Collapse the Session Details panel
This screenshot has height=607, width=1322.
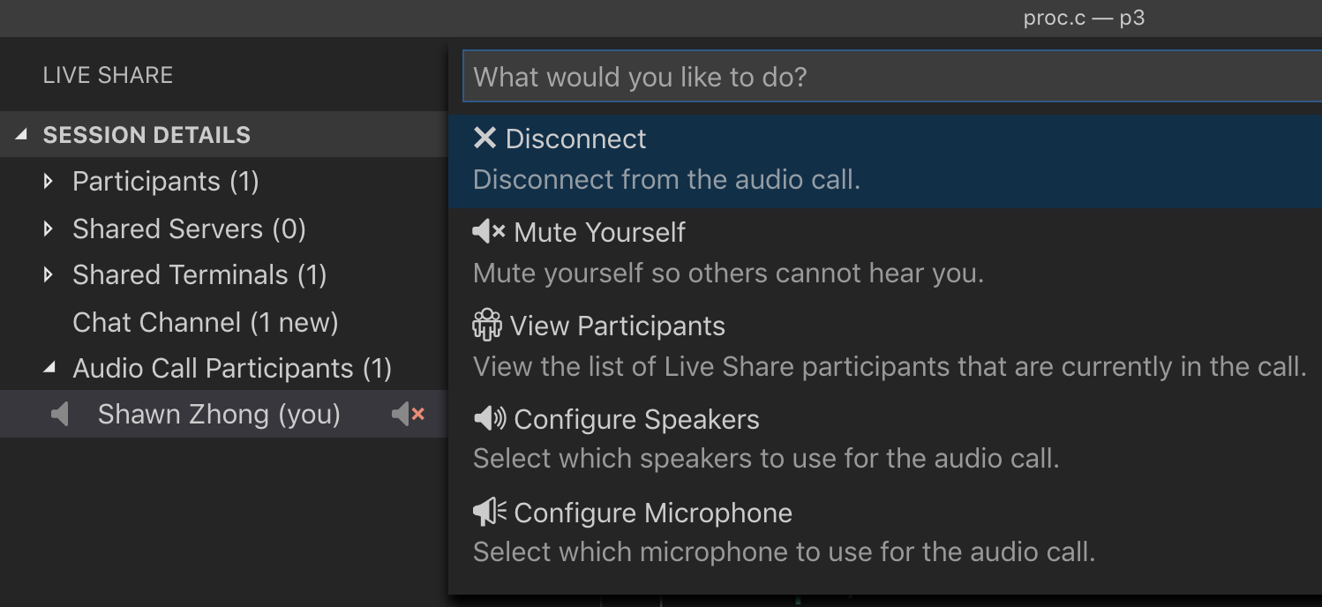[x=22, y=135]
